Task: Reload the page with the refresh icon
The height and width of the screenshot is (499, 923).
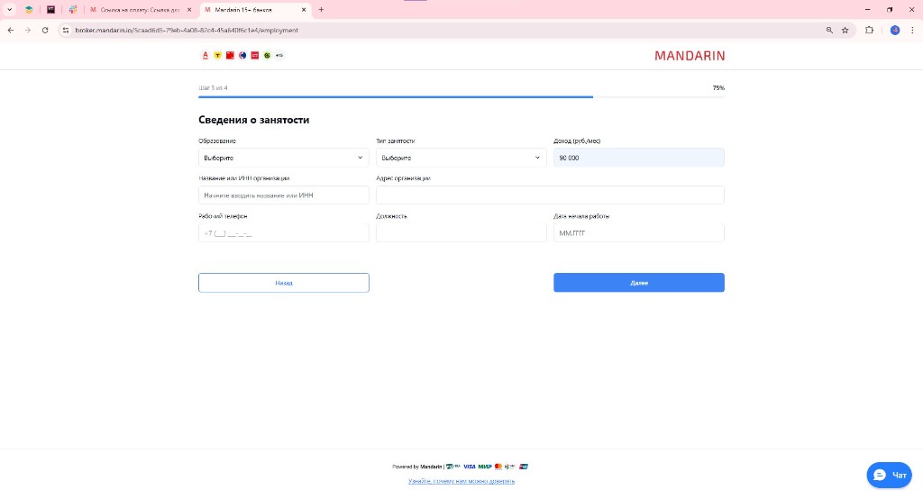Action: [x=45, y=30]
